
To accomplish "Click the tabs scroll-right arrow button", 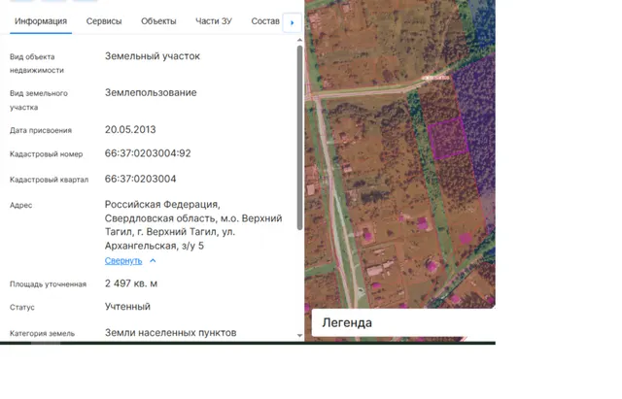I will [292, 23].
